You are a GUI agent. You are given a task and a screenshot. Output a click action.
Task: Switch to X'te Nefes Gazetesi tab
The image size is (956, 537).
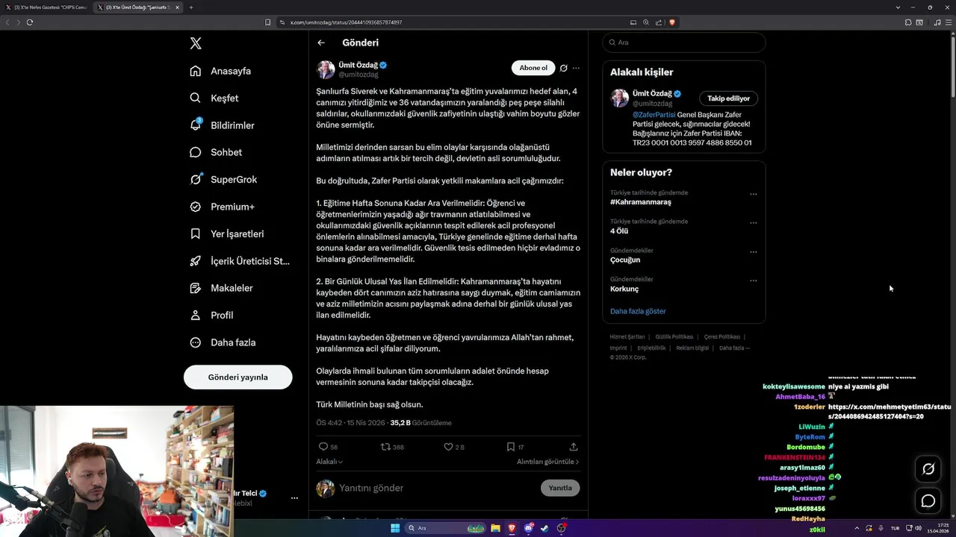46,7
